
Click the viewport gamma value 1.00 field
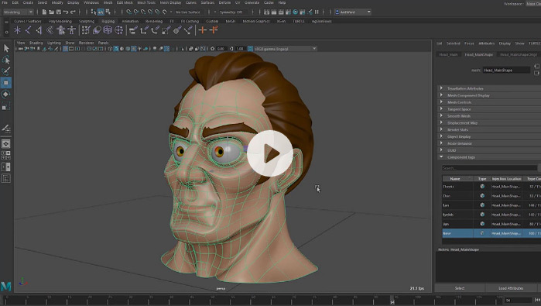coord(241,49)
